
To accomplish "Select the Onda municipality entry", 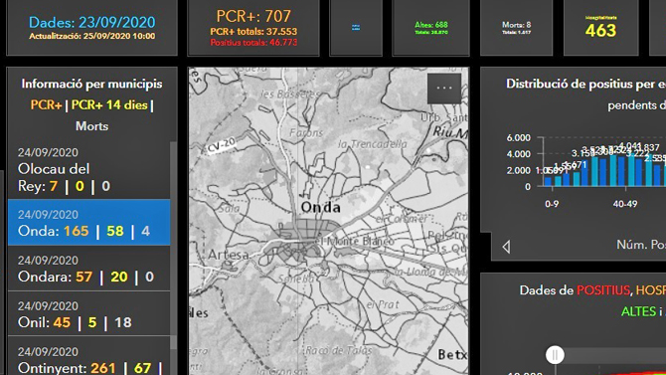I will 88,223.
